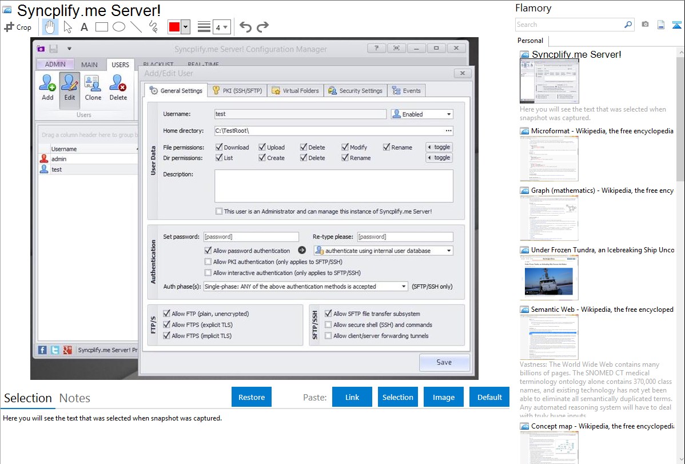Open home directory browse ellipsis
Viewport: 685px width, 464px height.
[448, 131]
